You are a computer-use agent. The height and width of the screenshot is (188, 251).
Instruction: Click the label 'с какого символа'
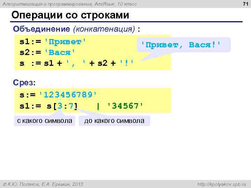[x=45, y=121]
